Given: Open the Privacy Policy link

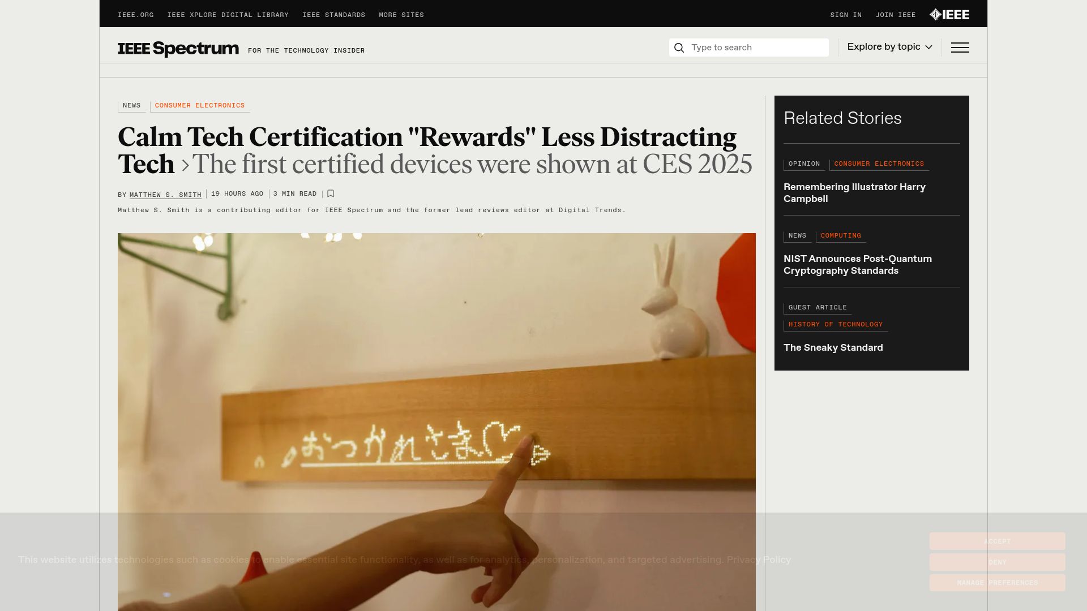Looking at the screenshot, I should tap(759, 560).
